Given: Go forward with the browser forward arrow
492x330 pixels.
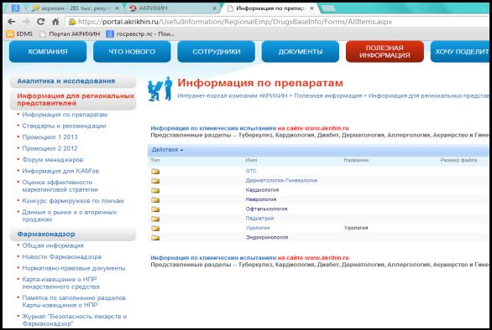Looking at the screenshot, I should point(26,22).
